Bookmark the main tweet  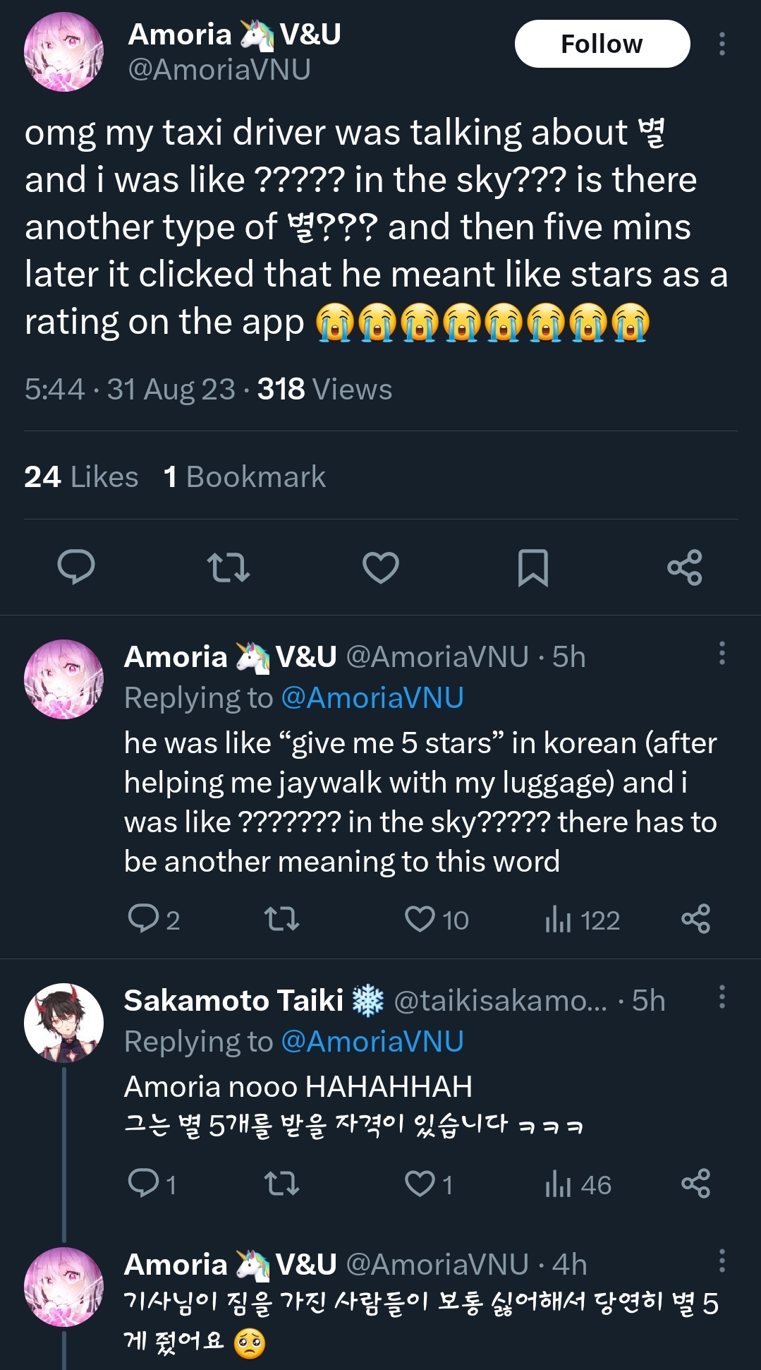point(532,567)
